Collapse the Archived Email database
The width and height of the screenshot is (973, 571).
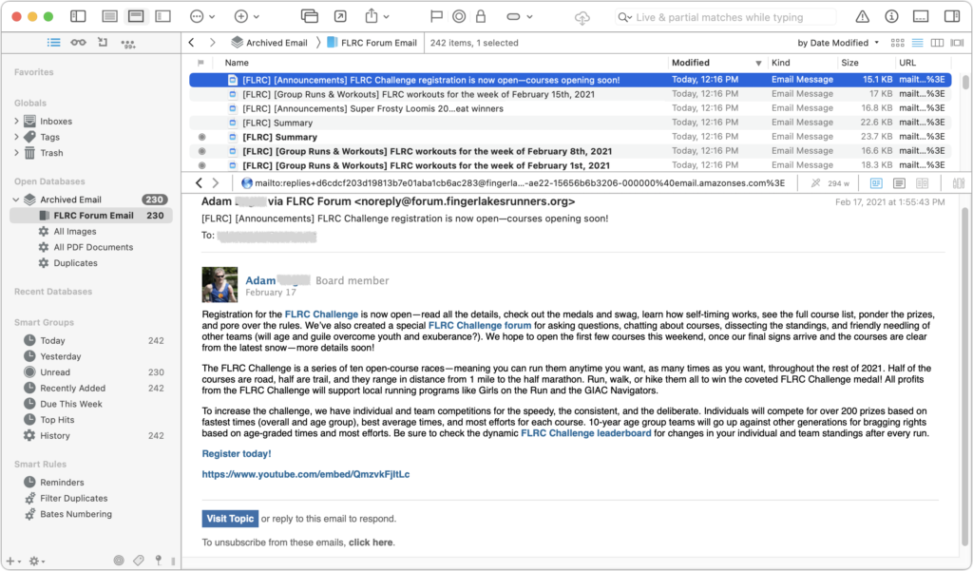(x=17, y=200)
